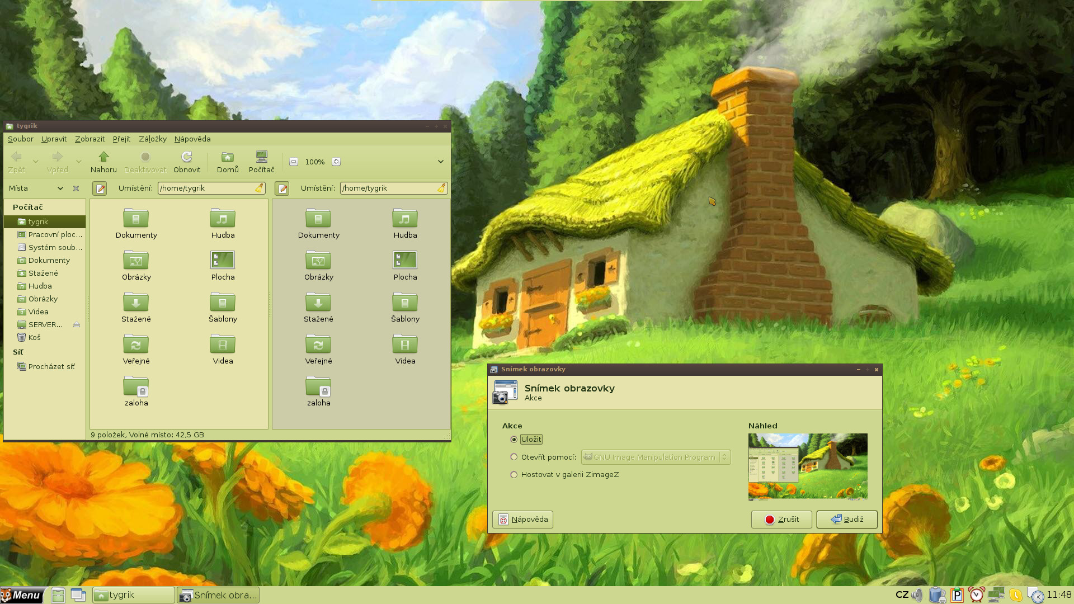Eject the SERVER volume in the sidebar
The width and height of the screenshot is (1074, 604).
coord(77,325)
